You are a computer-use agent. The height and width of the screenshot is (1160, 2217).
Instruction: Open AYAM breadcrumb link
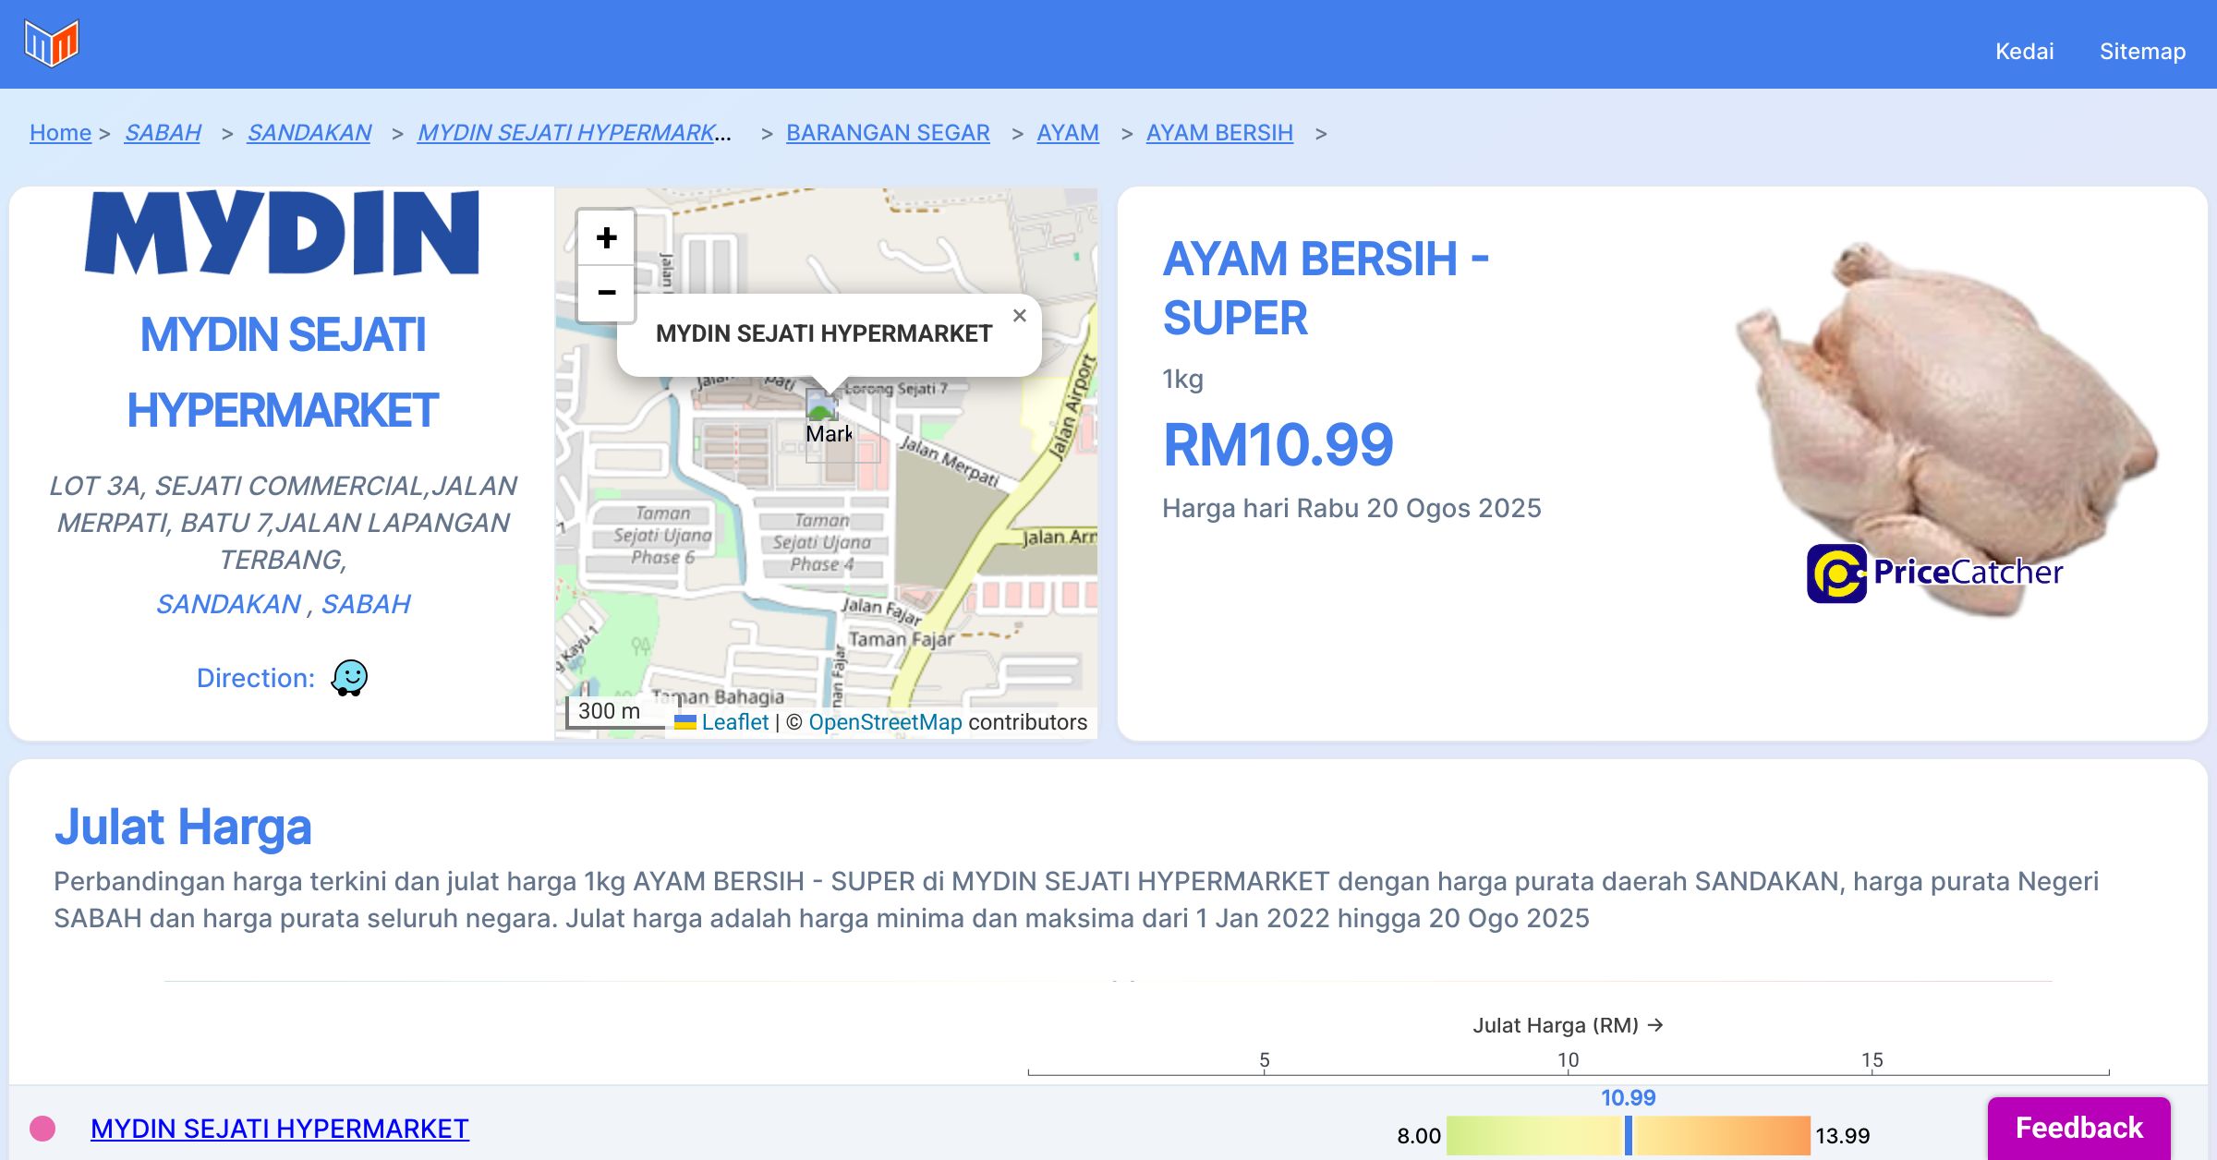(x=1068, y=133)
